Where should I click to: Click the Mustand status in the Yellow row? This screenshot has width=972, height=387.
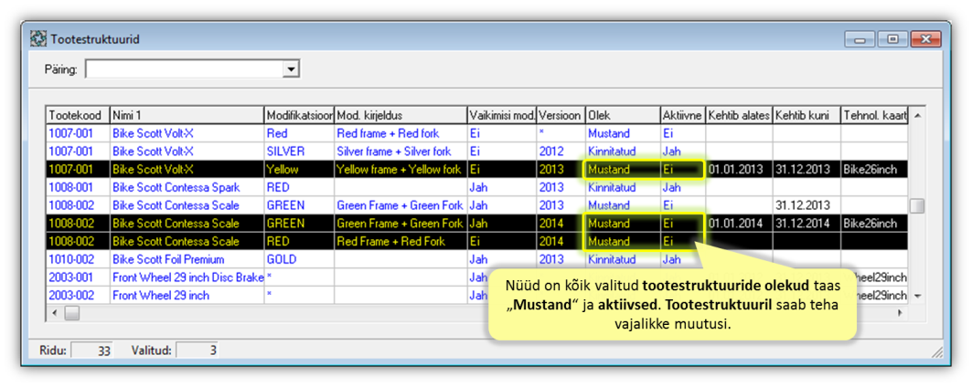tap(609, 169)
